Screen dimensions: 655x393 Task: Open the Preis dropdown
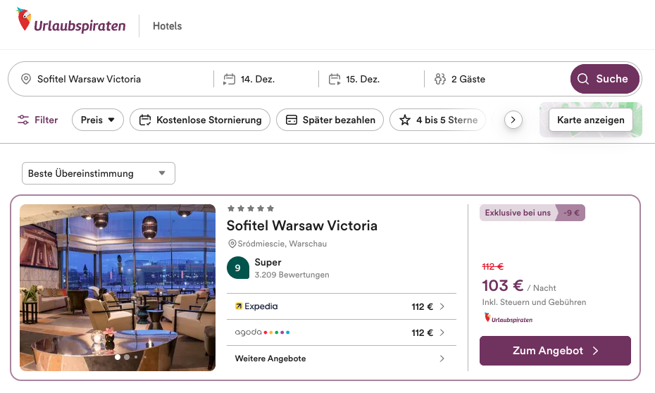click(98, 120)
